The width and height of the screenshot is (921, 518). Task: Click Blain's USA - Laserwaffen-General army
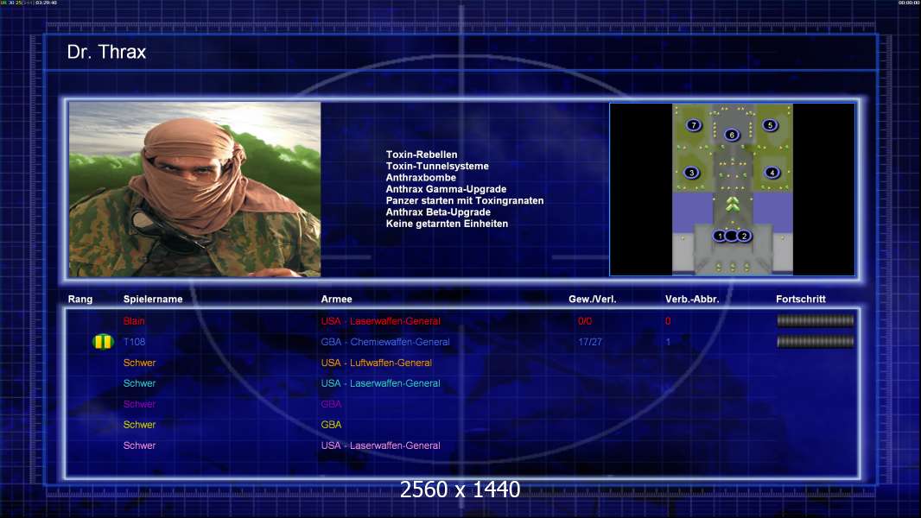381,321
